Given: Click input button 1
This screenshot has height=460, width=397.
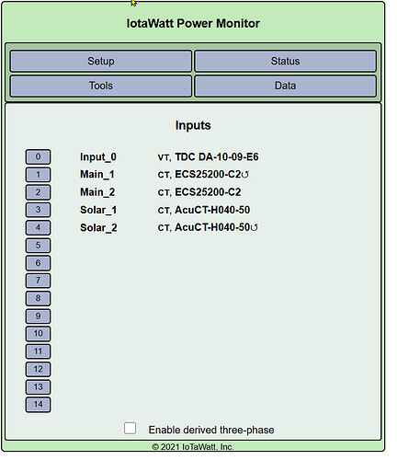Looking at the screenshot, I should 38,175.
